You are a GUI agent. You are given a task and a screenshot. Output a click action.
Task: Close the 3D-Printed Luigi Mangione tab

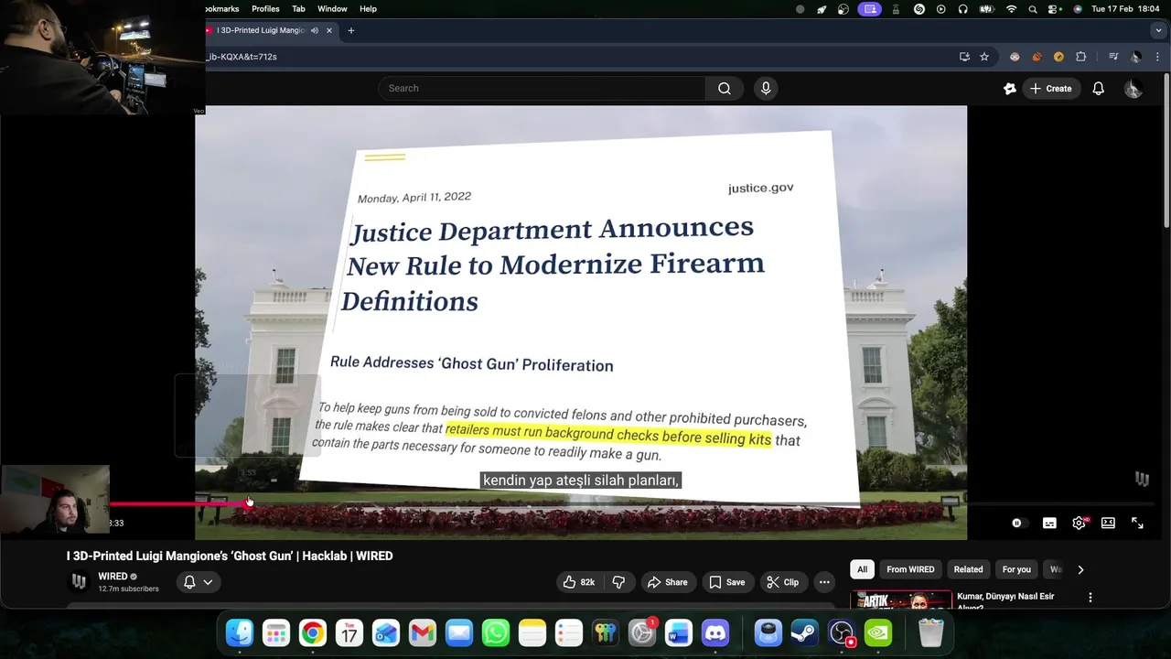(329, 30)
